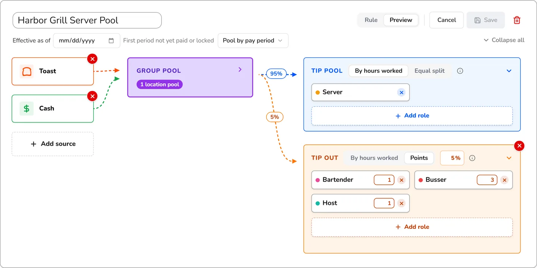Click the 95% split badge
Screen dimensions: 537x268
tap(276, 74)
